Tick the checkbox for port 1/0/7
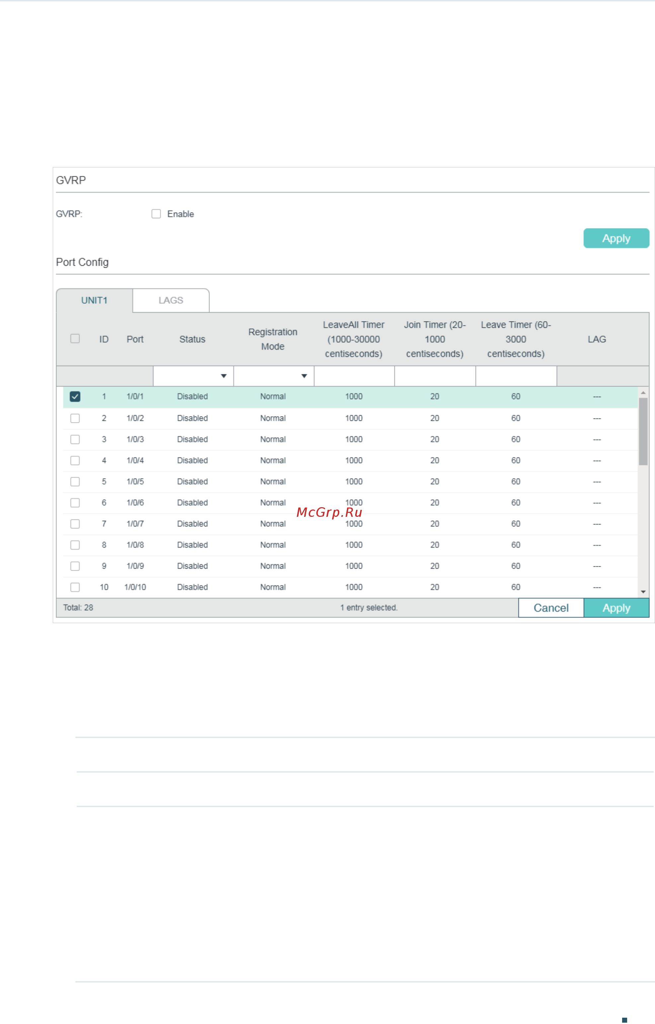The height and width of the screenshot is (1024, 655). 75,524
